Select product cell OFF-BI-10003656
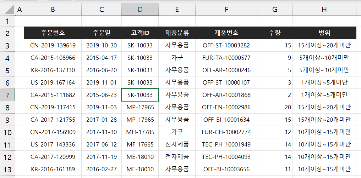The width and height of the screenshot is (361, 178). [x=226, y=169]
